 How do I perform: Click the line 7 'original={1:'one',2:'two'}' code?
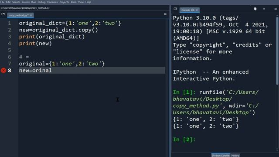tap(62, 64)
